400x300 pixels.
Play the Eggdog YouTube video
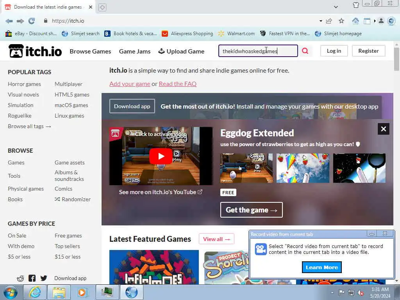coord(161,156)
